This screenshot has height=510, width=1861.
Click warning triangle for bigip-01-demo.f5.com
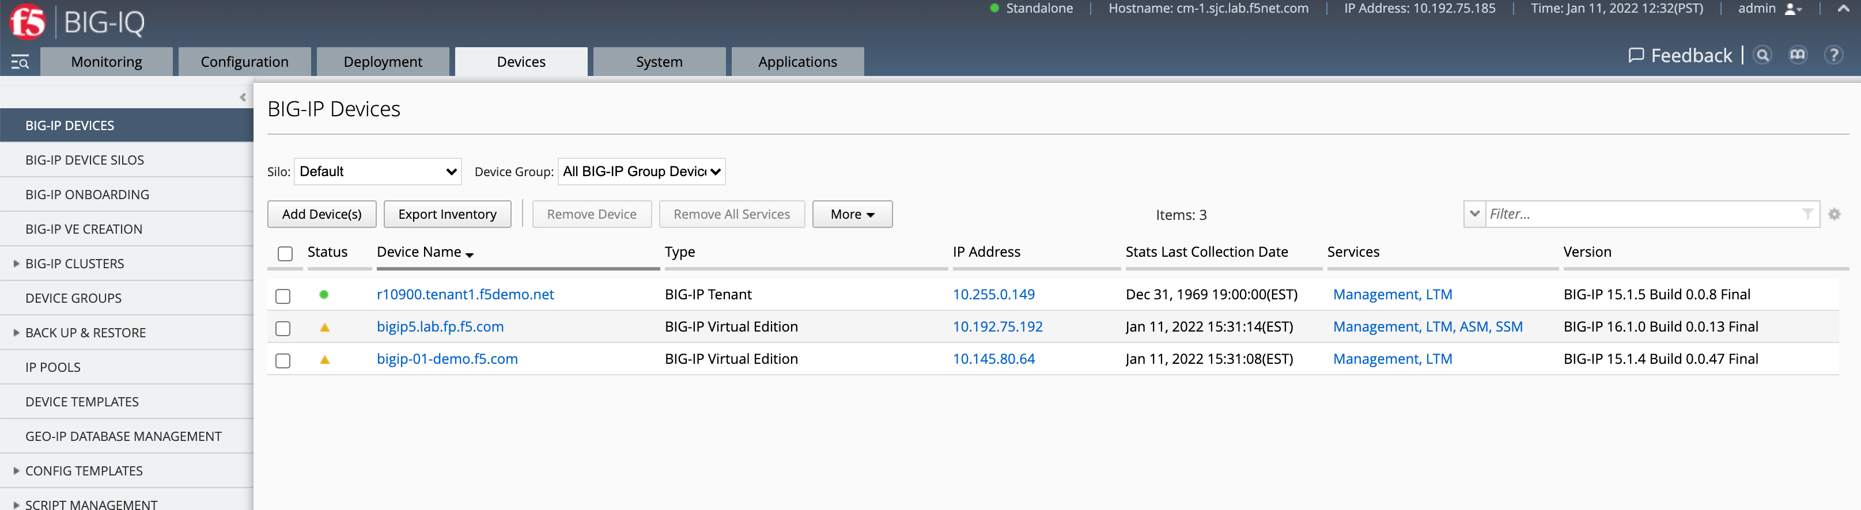click(325, 359)
